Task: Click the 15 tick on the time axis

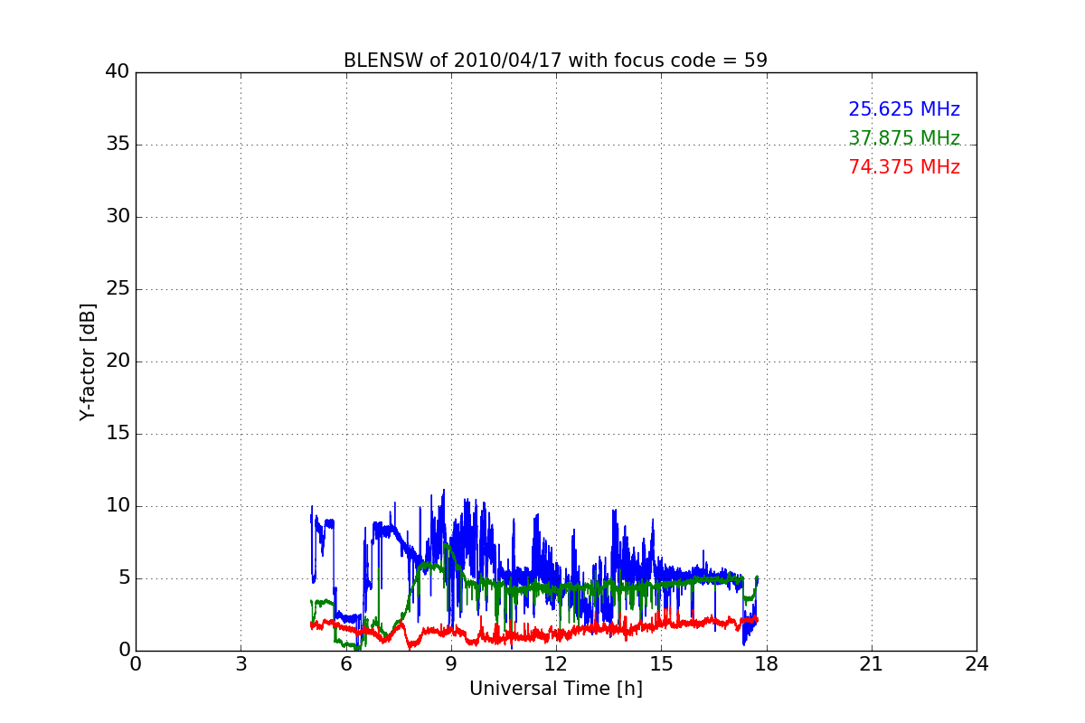Action: point(661,664)
